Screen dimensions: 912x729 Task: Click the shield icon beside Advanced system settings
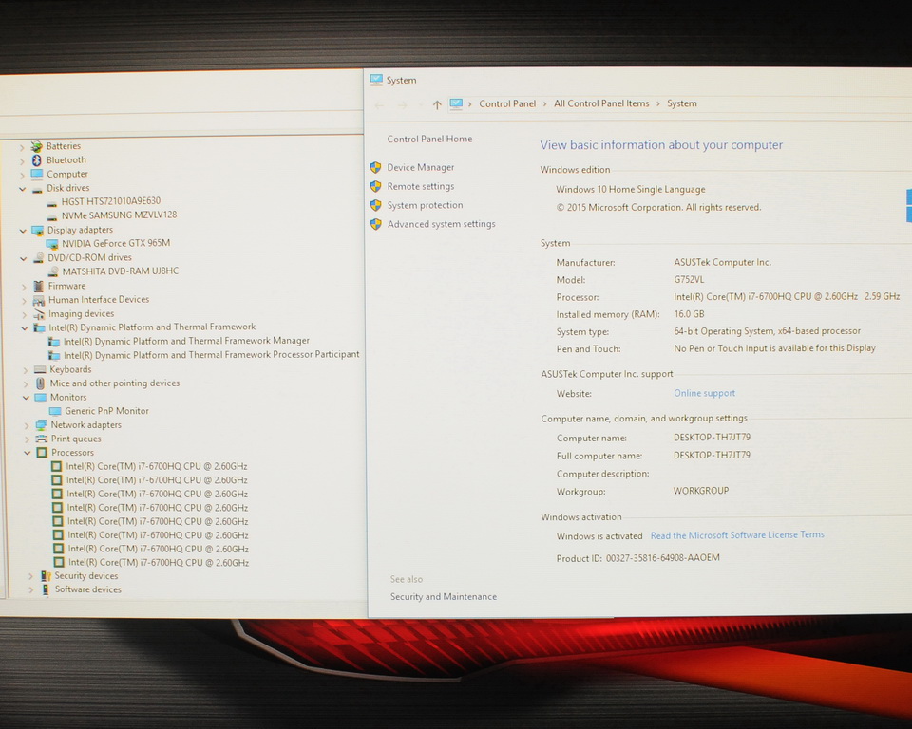pos(376,224)
